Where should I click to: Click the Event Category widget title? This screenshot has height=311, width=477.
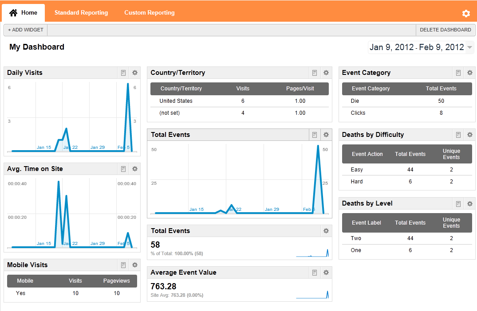[366, 73]
